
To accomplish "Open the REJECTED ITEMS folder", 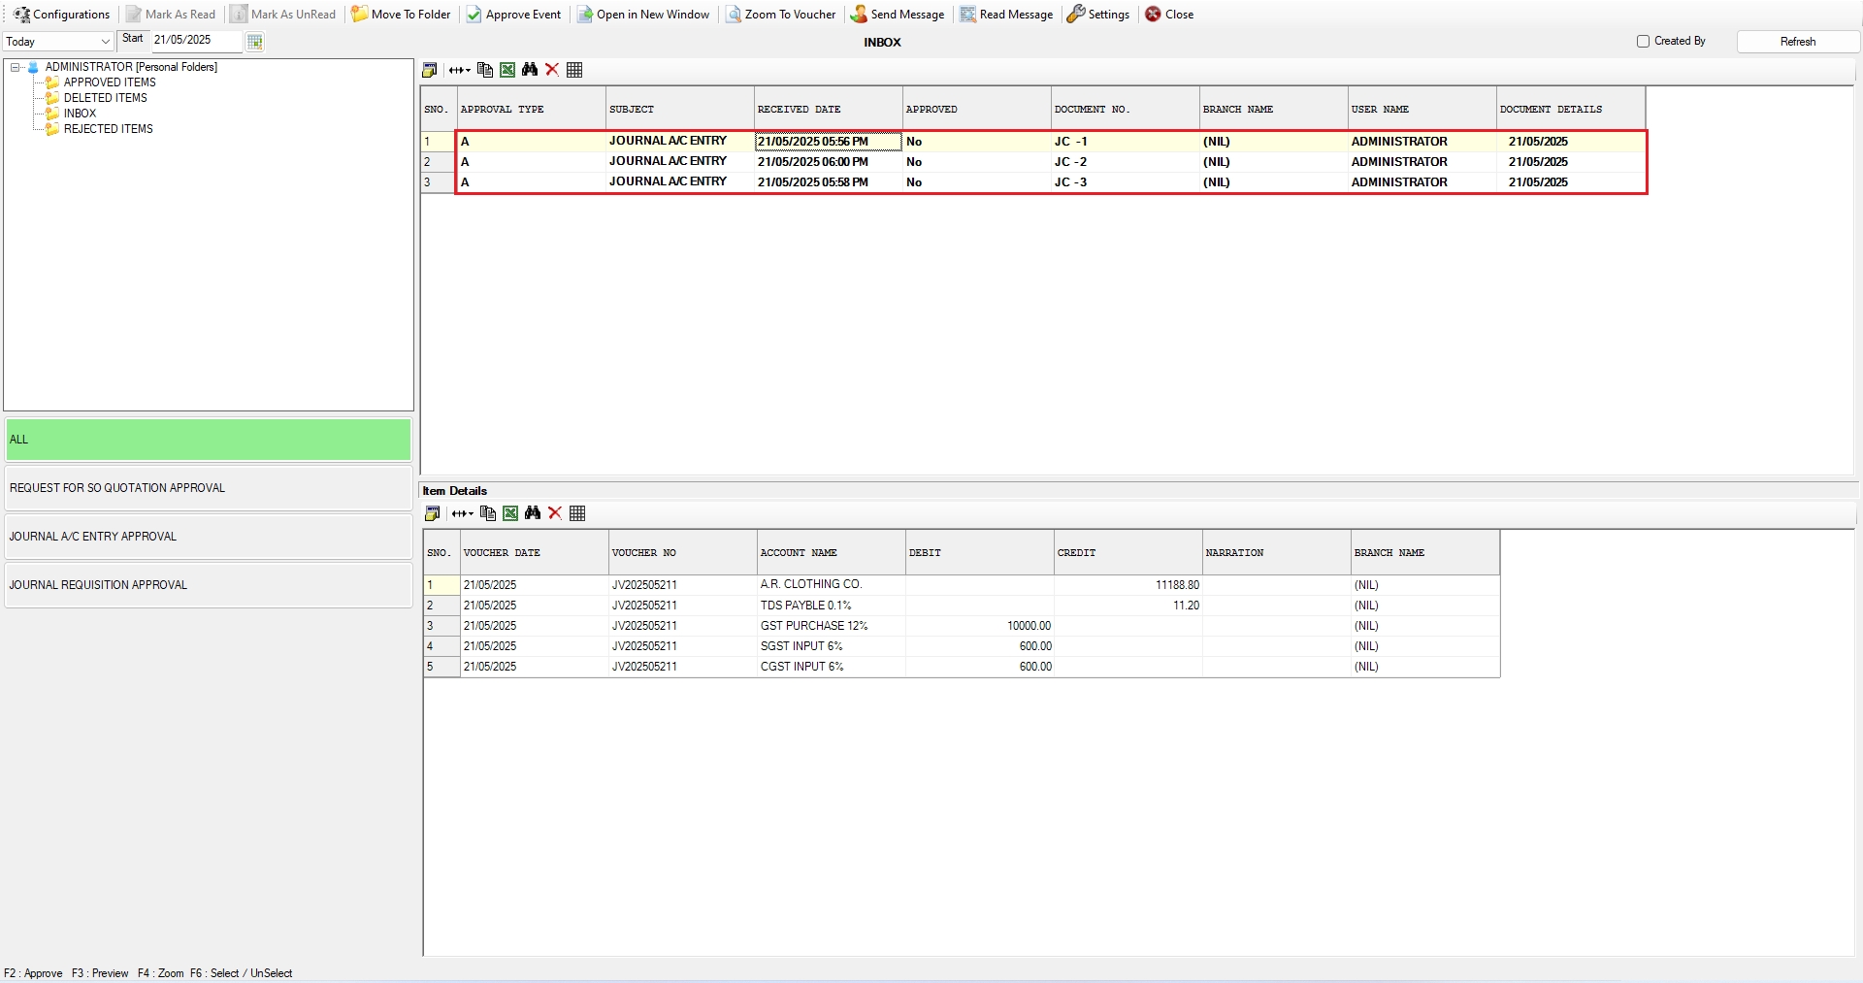I will (x=108, y=129).
